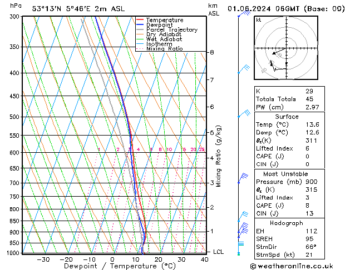Image resolution: width=350 pixels, height=270 pixels.
Task: Click the EH value 112
Action: pos(312,231)
